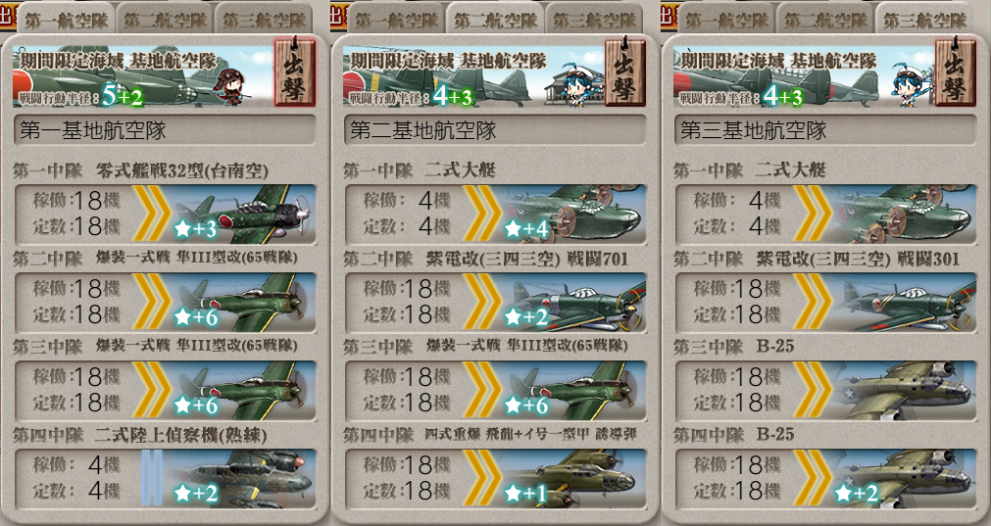Expand yellow chevron on 零式艦戦32型 slot
The height and width of the screenshot is (526, 991).
point(152,215)
